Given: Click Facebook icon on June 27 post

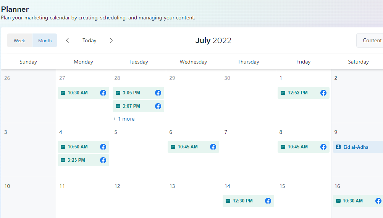Looking at the screenshot, I should (103, 93).
